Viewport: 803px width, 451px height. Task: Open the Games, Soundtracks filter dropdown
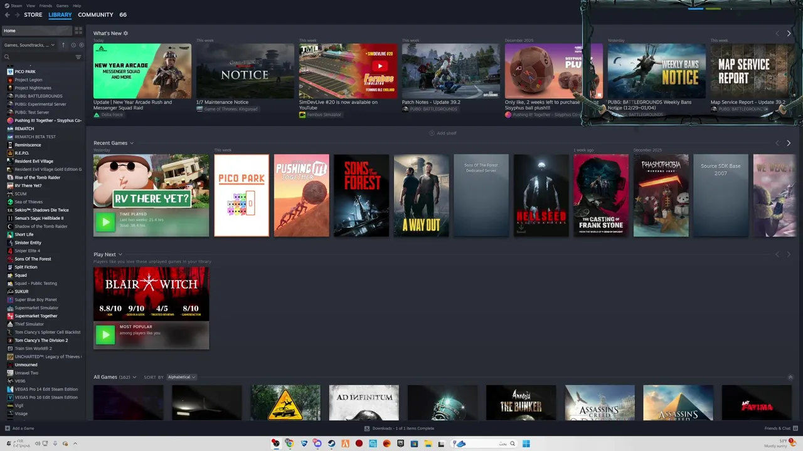click(x=29, y=45)
